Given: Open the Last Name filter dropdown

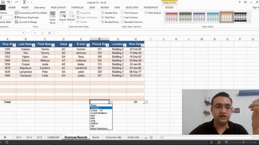Looking at the screenshot, I should click(34, 45).
